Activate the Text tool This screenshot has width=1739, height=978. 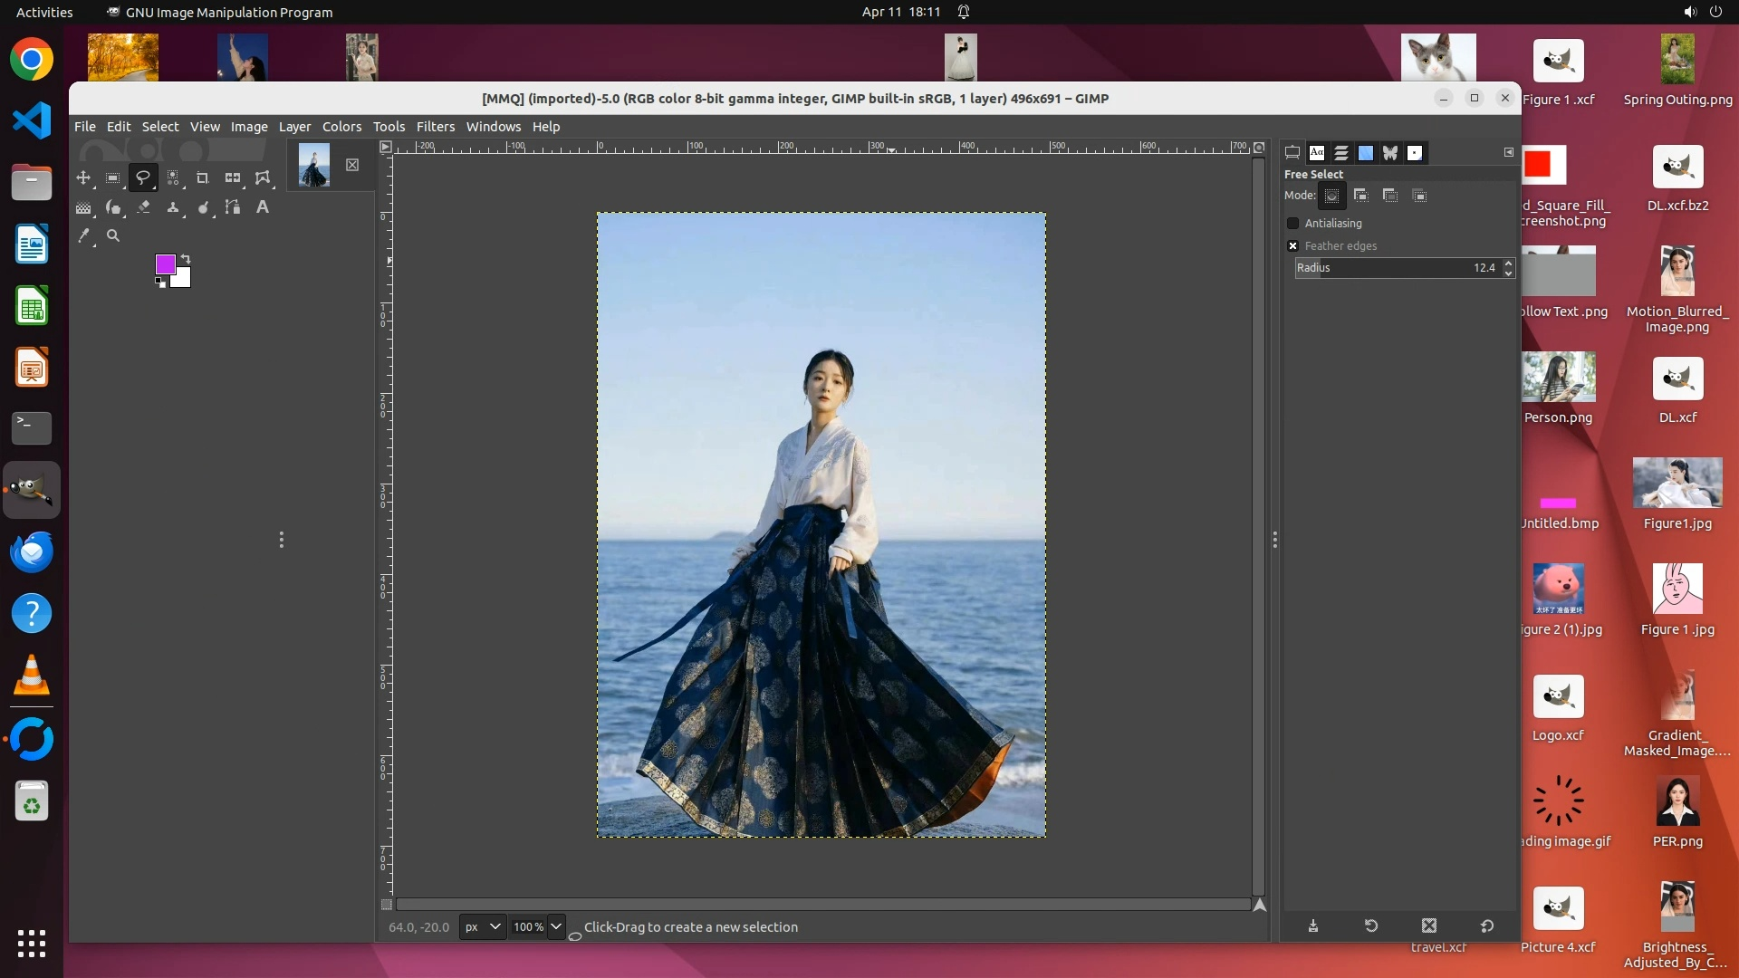263,207
